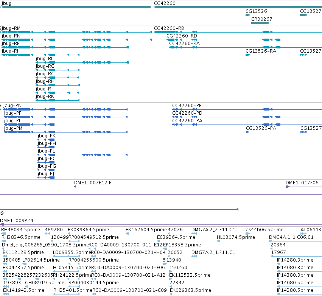The image size is (322, 296).
Task: Choose the EK162604.5prime EST label
Action: point(146,229)
